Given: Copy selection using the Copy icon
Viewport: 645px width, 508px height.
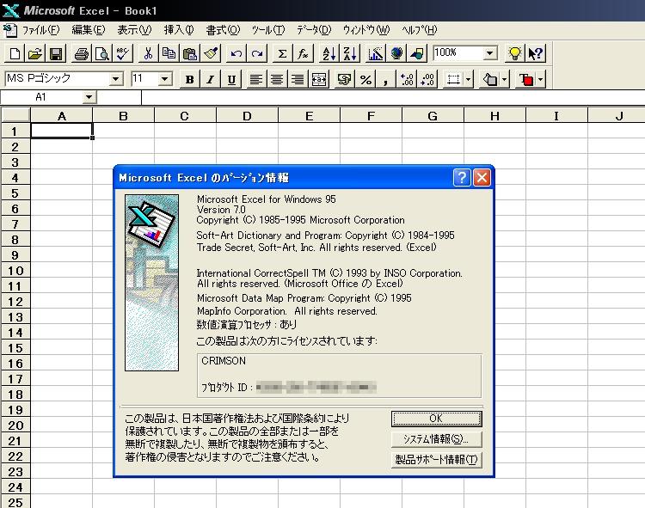Looking at the screenshot, I should coord(169,54).
